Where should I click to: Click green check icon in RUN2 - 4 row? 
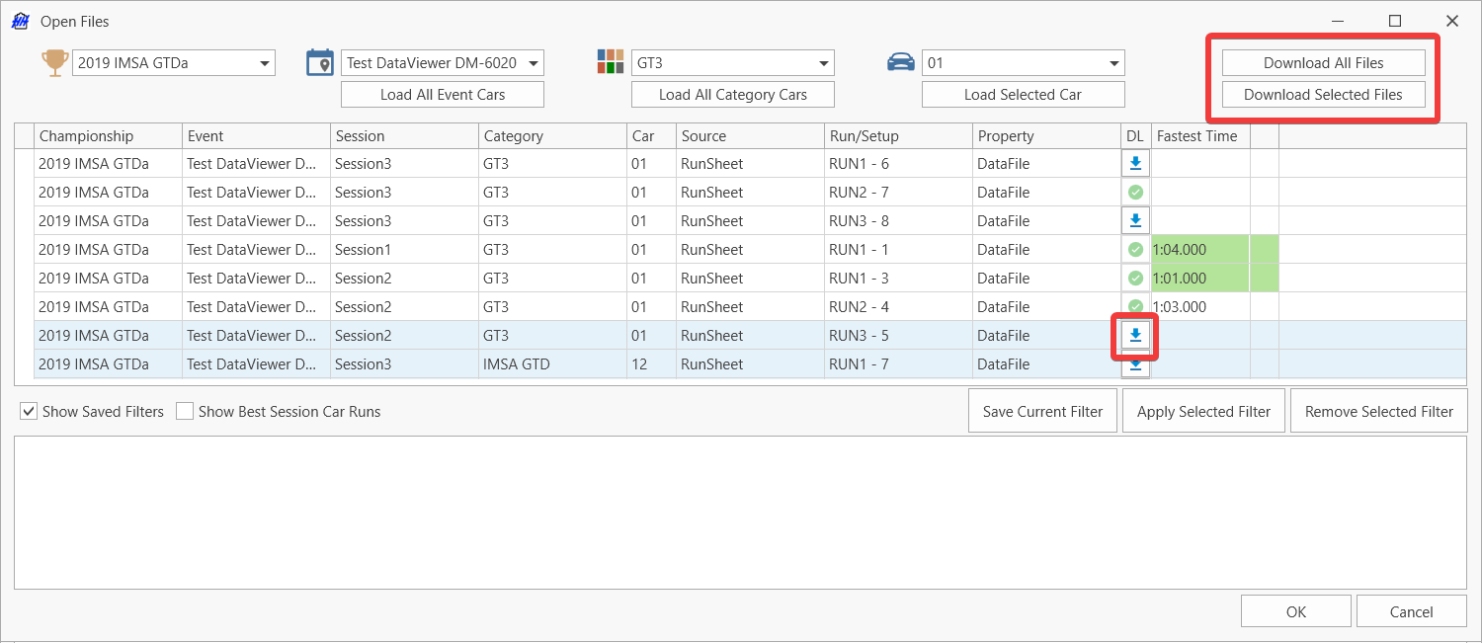coord(1135,307)
